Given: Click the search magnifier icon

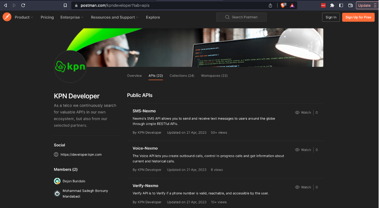Looking at the screenshot, I should [x=227, y=17].
